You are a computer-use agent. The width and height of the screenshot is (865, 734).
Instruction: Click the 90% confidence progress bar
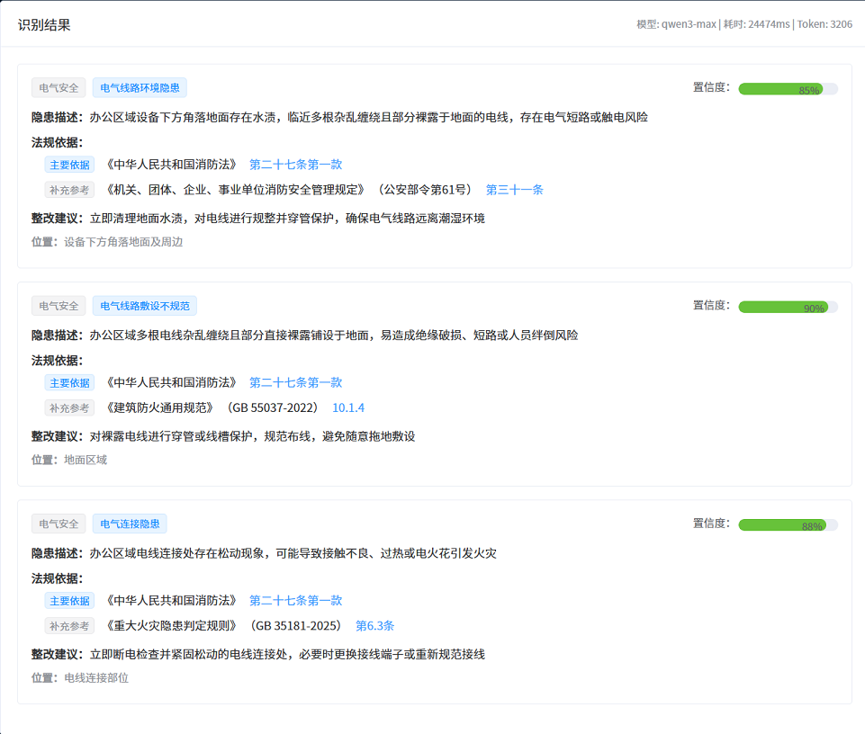[x=788, y=307]
